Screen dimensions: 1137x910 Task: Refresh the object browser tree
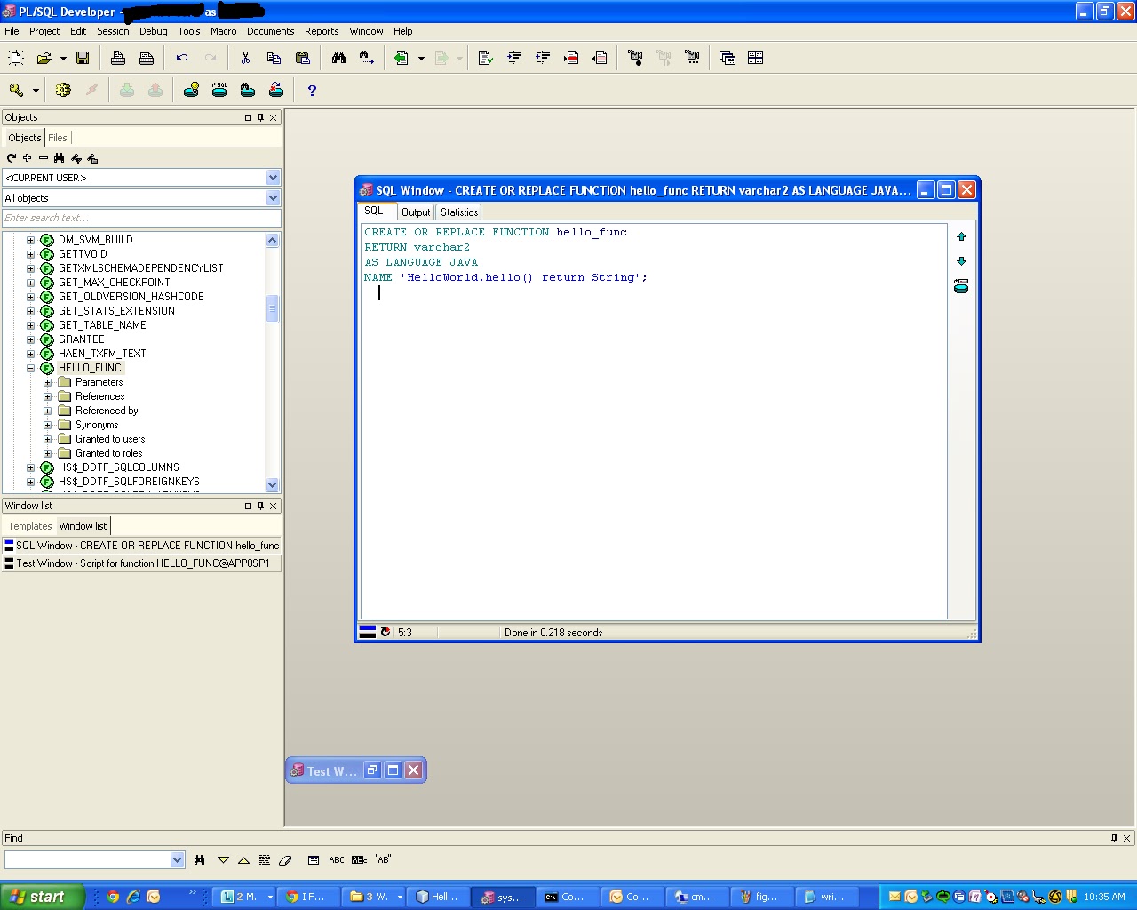coord(11,157)
